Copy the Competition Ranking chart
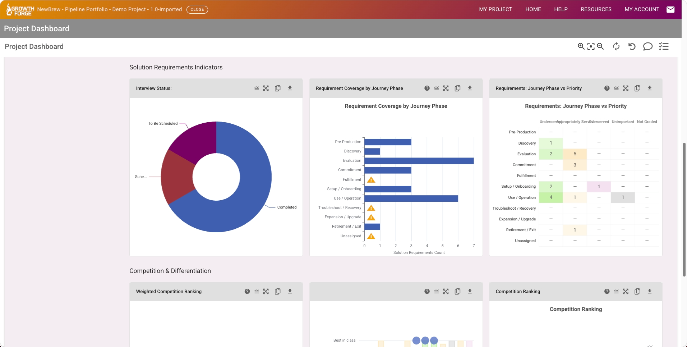The height and width of the screenshot is (347, 687). (x=637, y=291)
